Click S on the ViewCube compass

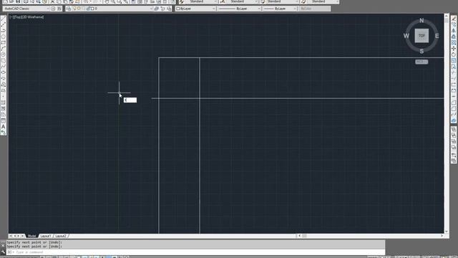click(422, 51)
